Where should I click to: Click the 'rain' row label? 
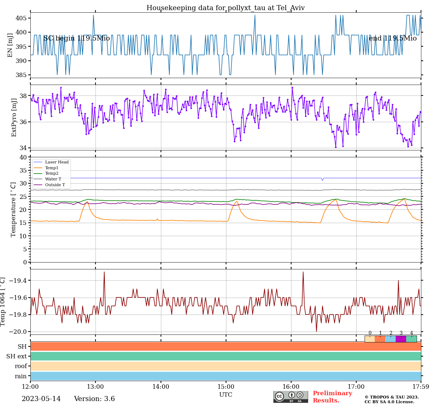pos(21,376)
